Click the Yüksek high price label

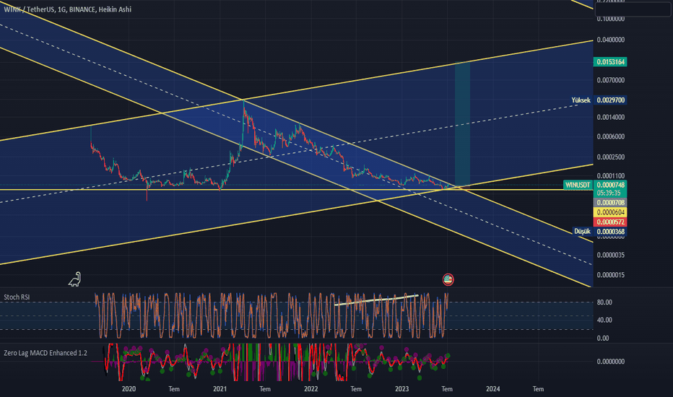pos(581,100)
